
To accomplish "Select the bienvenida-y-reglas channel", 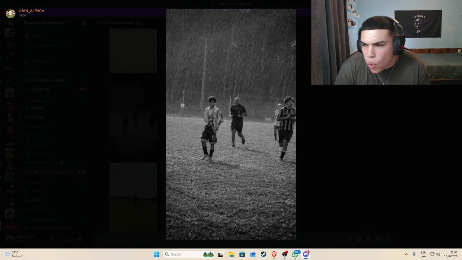I will coord(55,80).
